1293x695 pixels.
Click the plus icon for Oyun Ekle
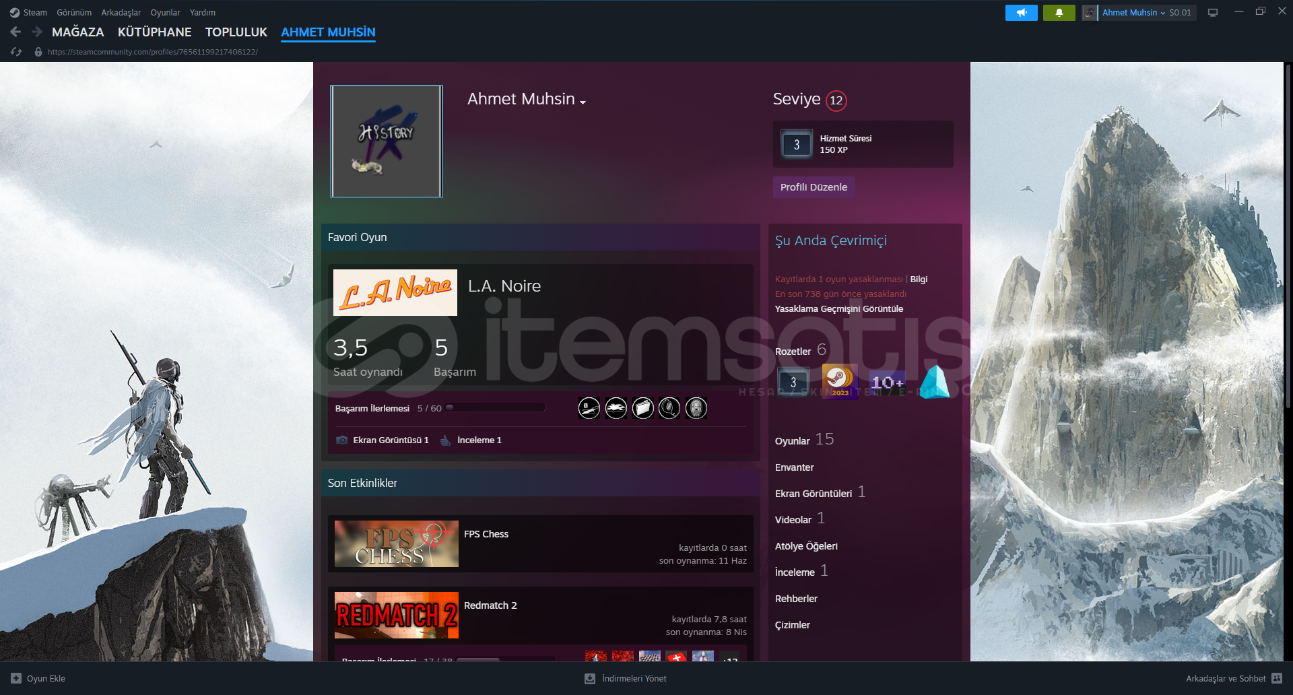(x=16, y=678)
